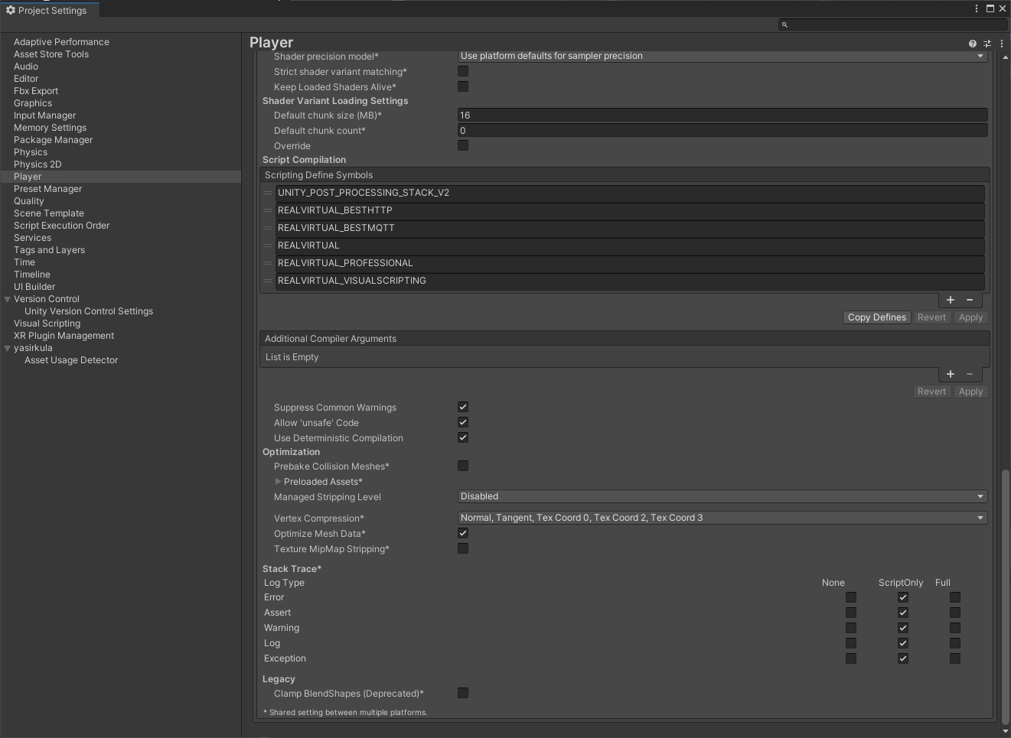Expand the Preloaded Assets foldout
This screenshot has height=738, width=1011.
(278, 482)
